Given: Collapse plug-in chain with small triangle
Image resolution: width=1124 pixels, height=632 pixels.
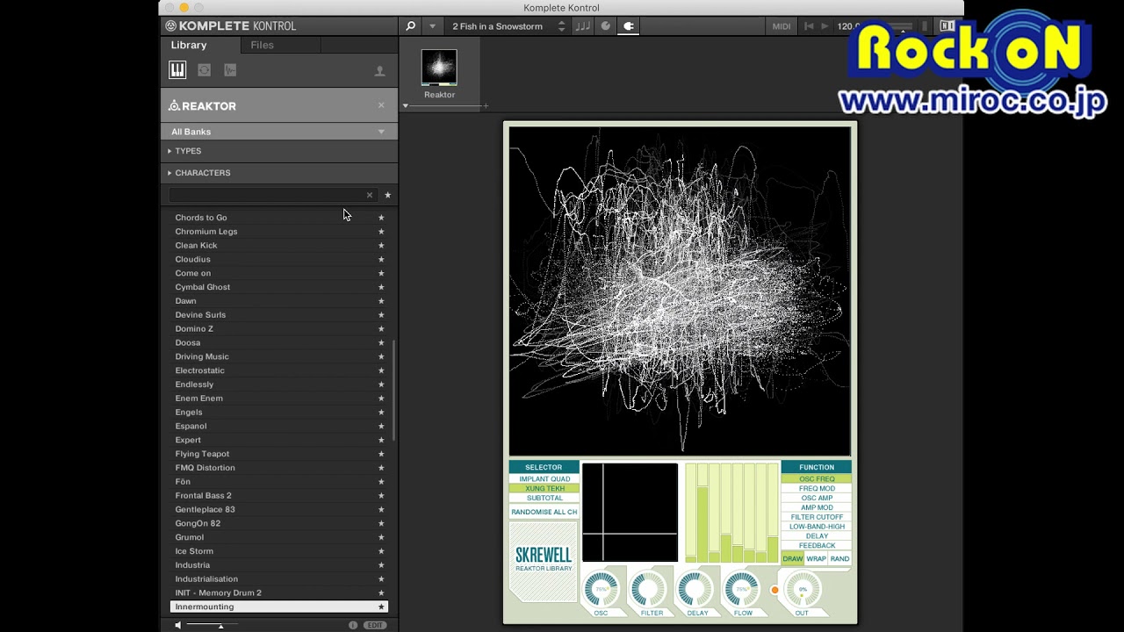Looking at the screenshot, I should click(406, 106).
